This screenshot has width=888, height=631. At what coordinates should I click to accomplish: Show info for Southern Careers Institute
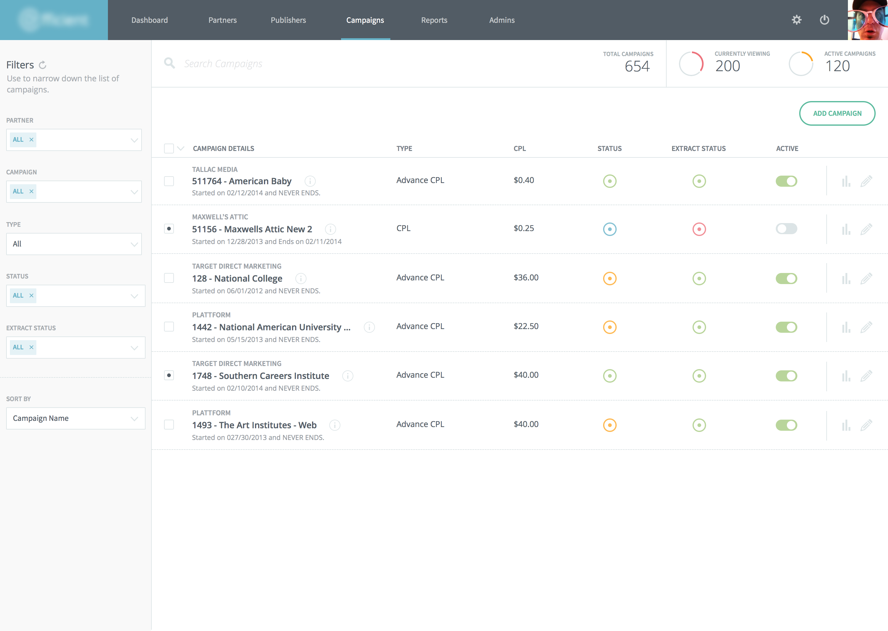347,376
